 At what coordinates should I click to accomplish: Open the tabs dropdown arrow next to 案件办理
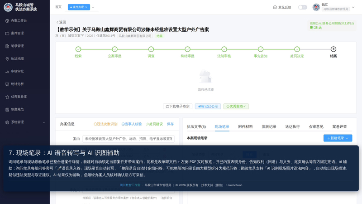pos(93,7)
